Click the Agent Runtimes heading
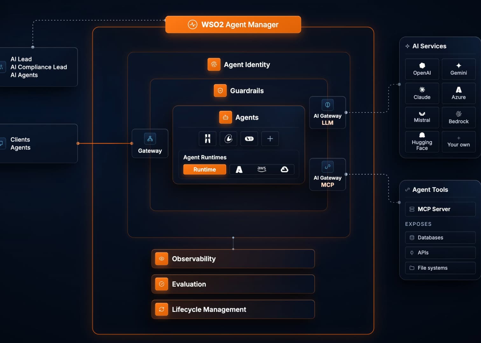 click(205, 158)
